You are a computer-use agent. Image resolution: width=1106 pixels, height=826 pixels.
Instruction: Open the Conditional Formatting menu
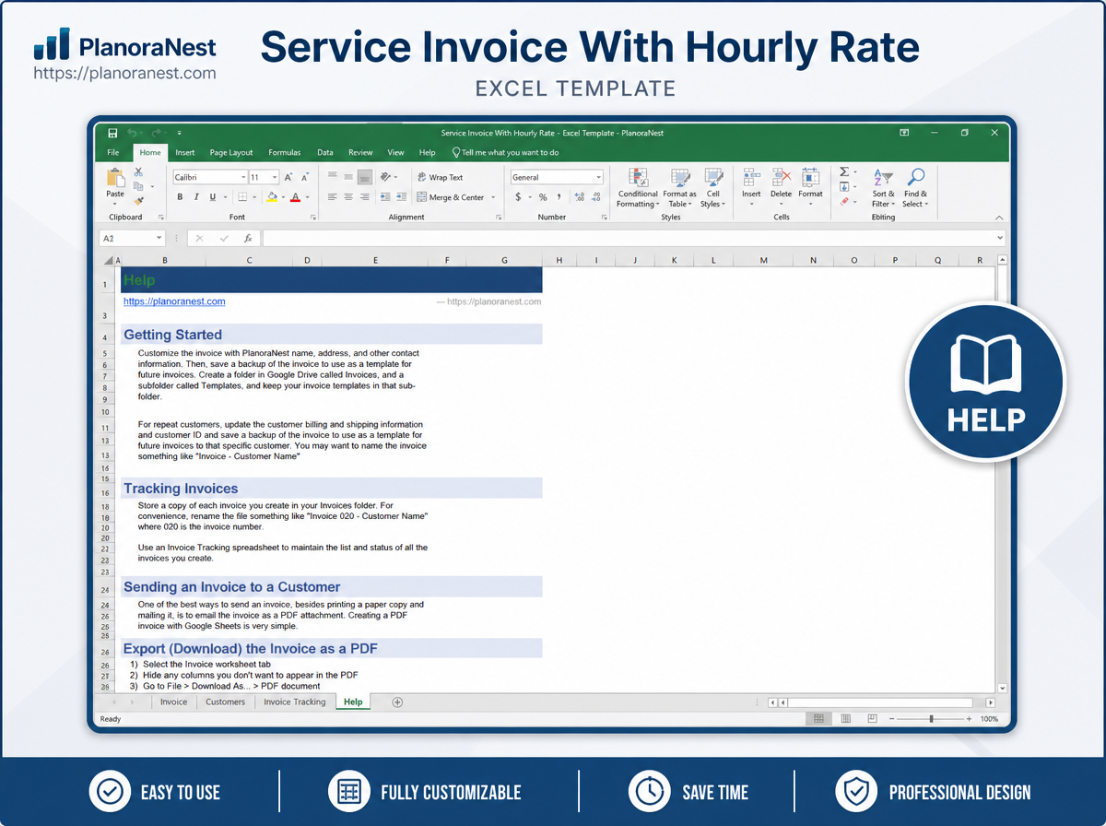[638, 188]
